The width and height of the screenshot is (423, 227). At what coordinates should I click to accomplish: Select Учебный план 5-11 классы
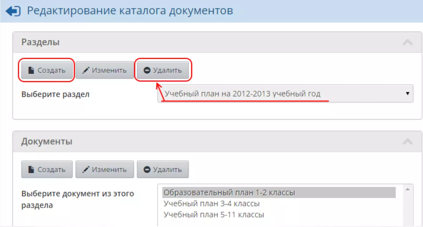[279, 215]
